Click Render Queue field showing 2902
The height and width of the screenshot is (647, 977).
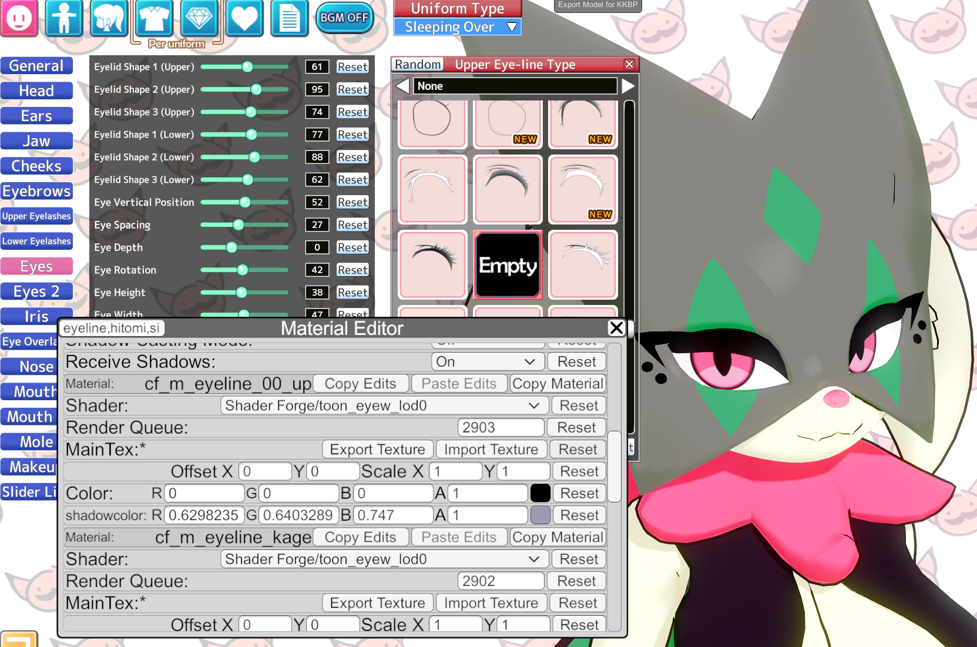[x=501, y=581]
